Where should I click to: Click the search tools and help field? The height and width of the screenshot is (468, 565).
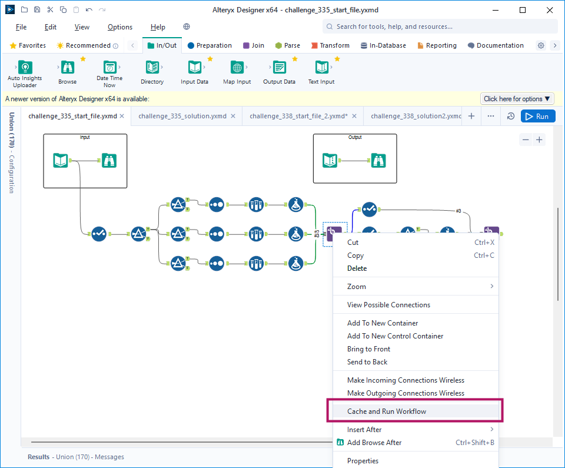[x=440, y=26]
